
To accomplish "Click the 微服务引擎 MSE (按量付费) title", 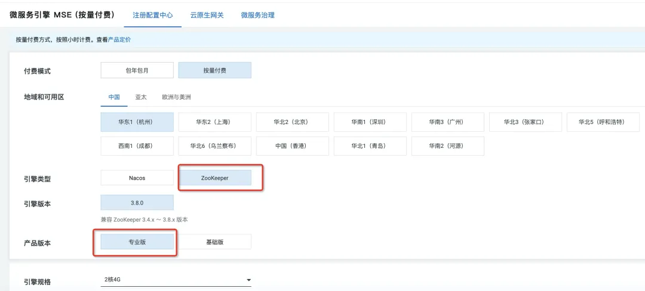I will [x=62, y=15].
